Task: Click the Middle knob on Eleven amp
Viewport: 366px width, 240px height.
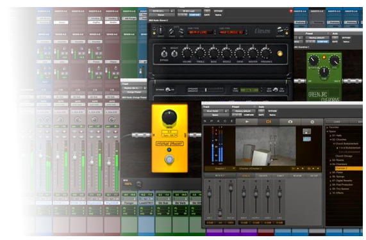Action: point(227,54)
